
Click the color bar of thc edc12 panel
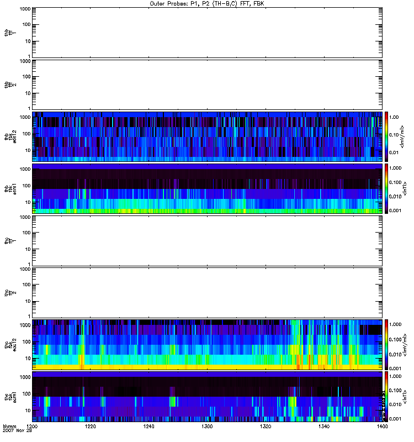(x=387, y=344)
